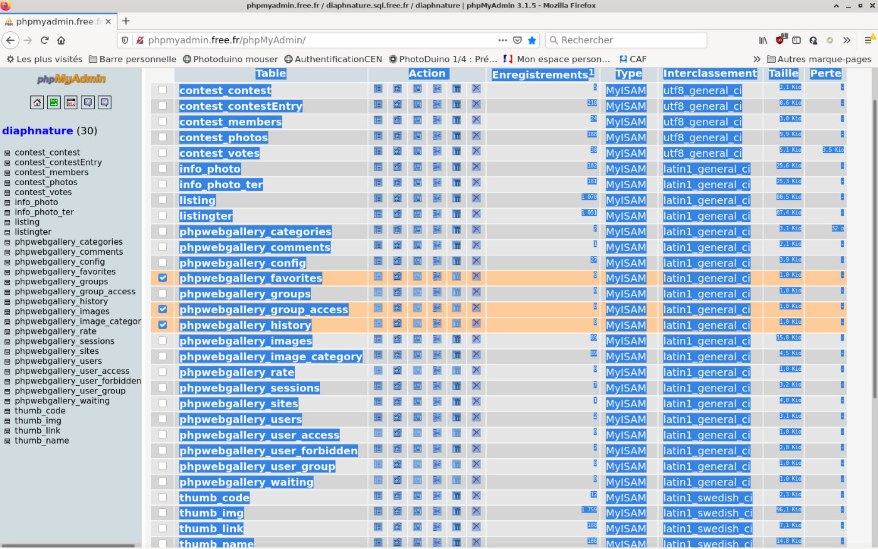The image size is (878, 549).
Task: Check the contest_members row checkbox
Action: click(162, 121)
